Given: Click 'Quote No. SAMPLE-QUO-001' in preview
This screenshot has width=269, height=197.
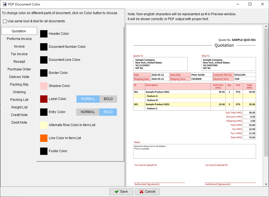Looking at the screenshot, I should pyautogui.click(x=237, y=40).
